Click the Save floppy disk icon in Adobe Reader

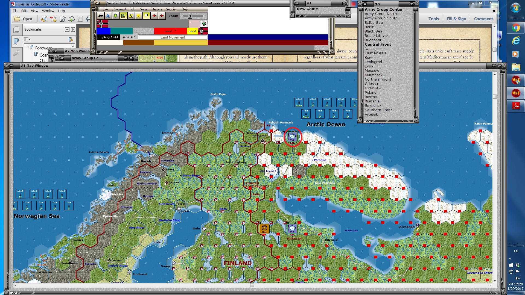pos(80,19)
